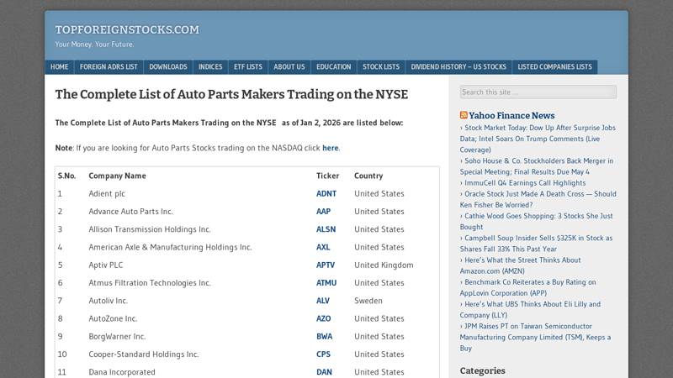673x378 pixels.
Task: Open the LISTED COMPANIES LISTS menu
Action: (554, 67)
